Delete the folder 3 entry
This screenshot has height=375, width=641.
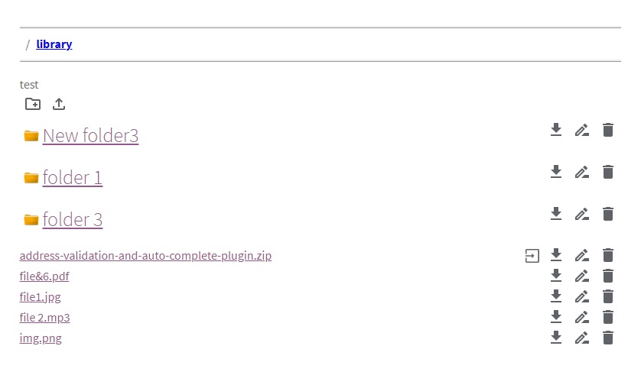[x=608, y=214]
